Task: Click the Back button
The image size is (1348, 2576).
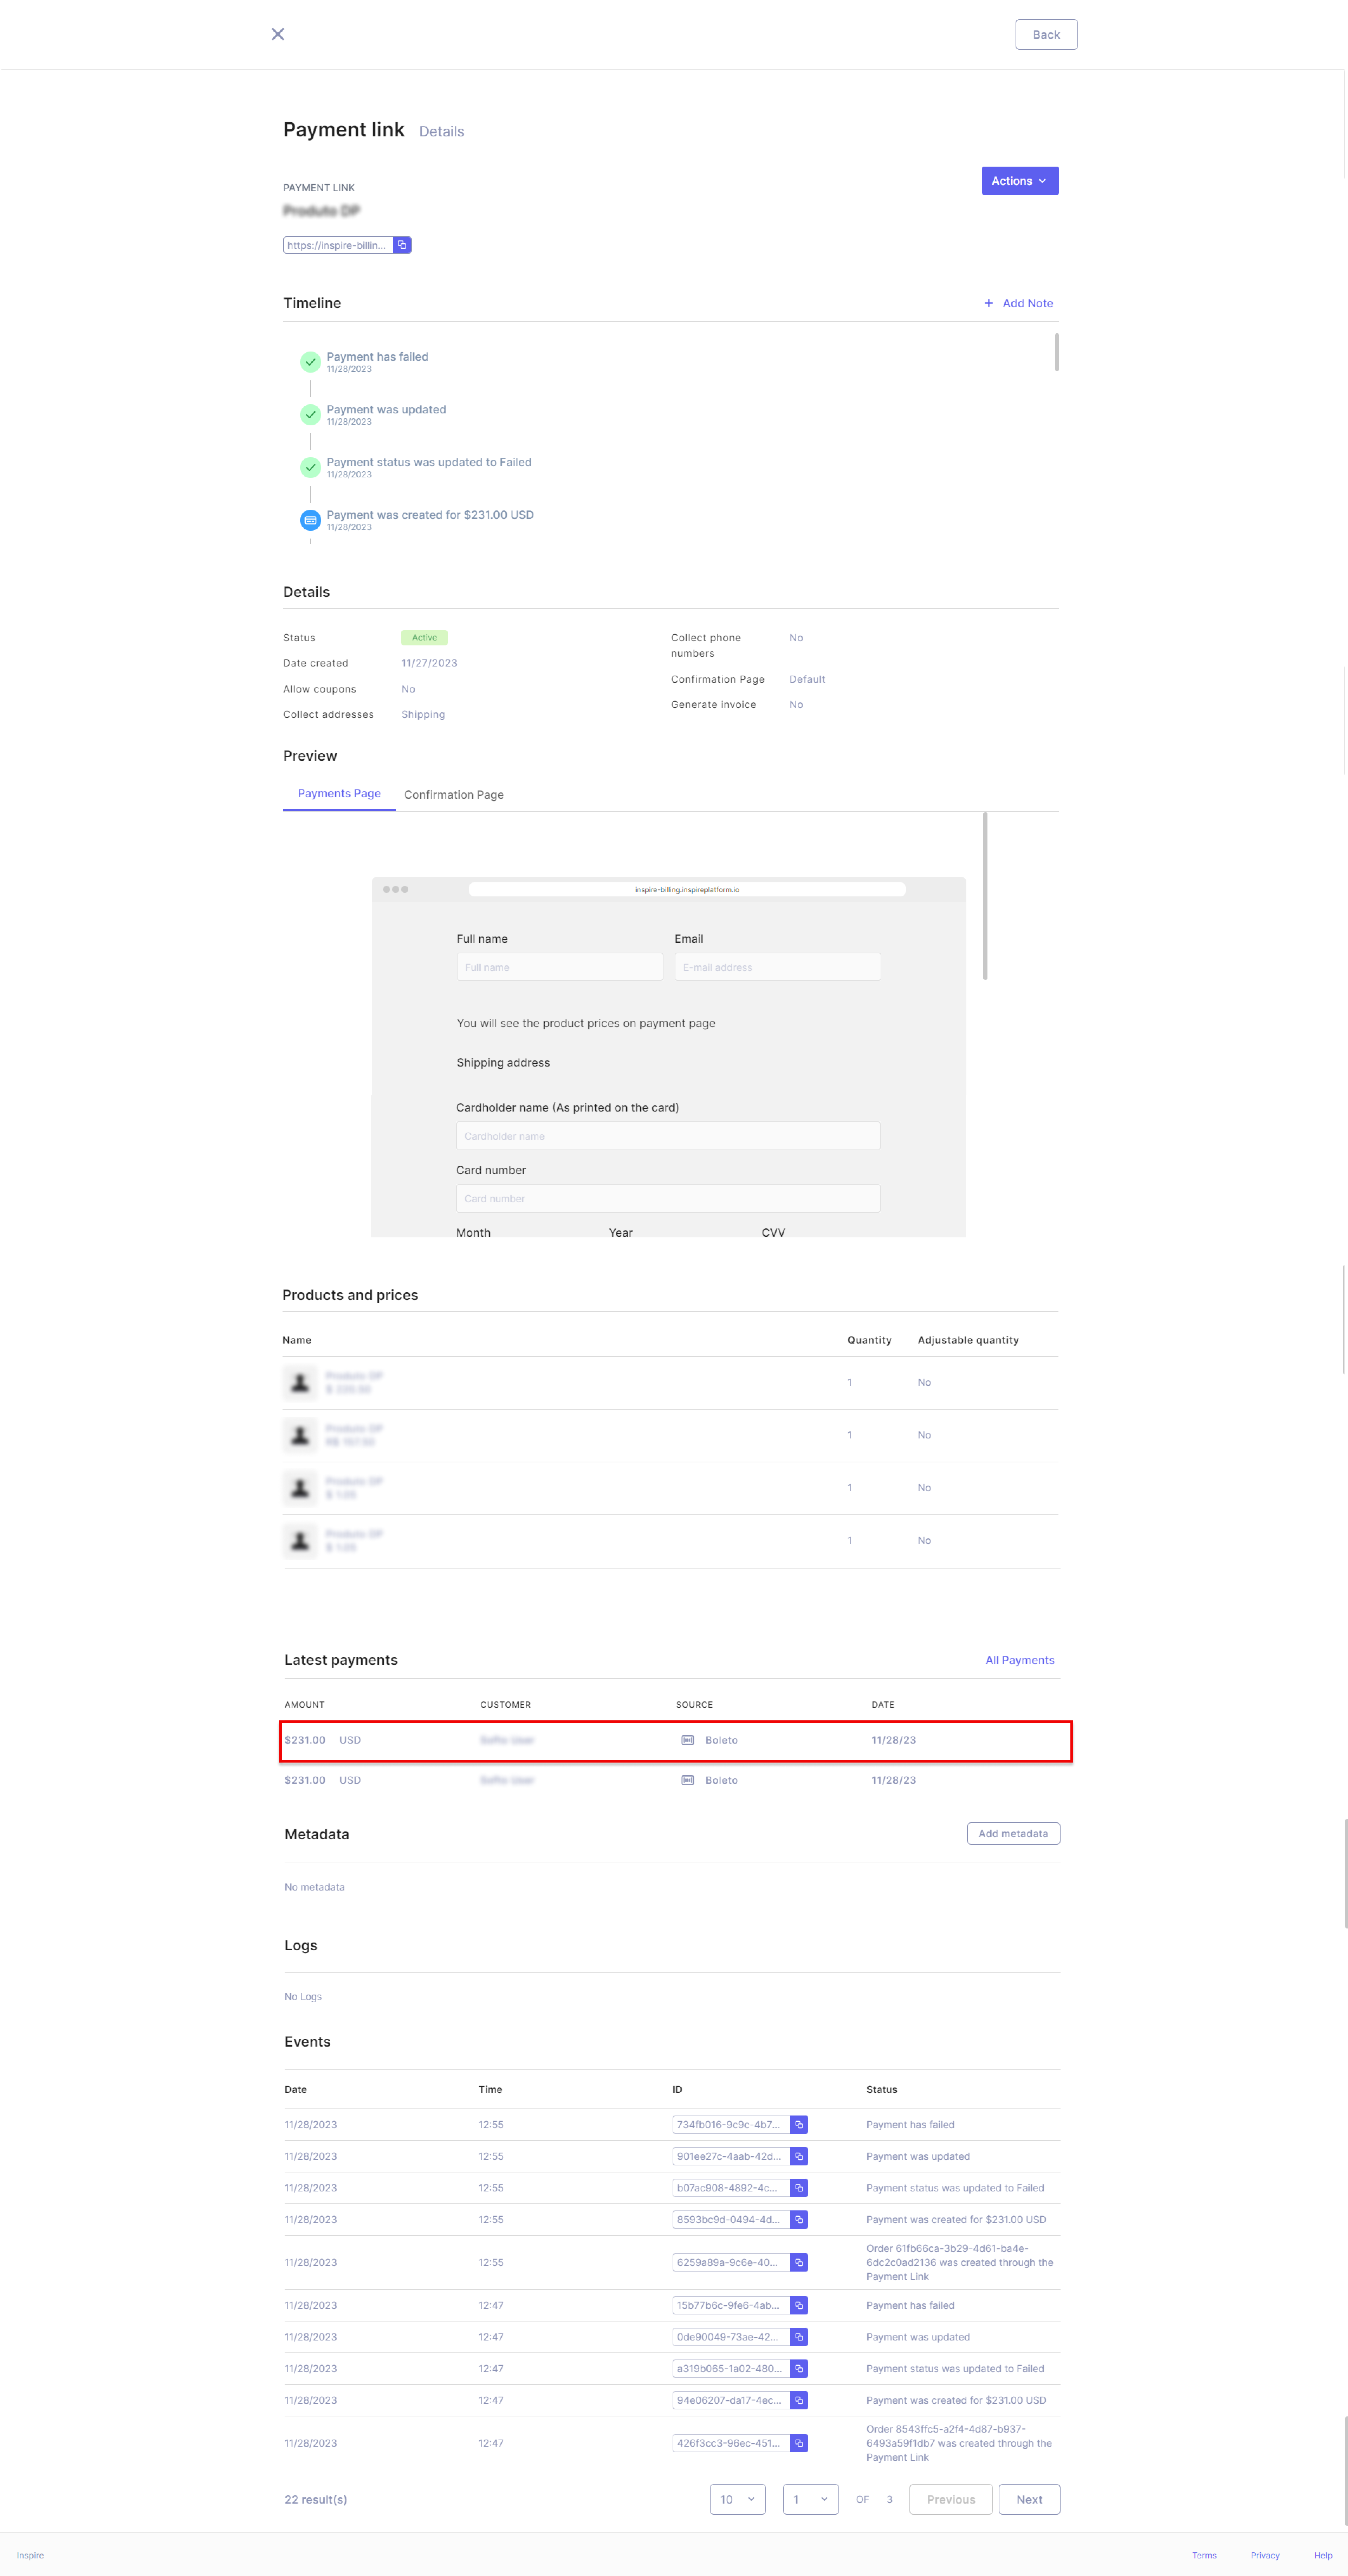Action: 1046,34
